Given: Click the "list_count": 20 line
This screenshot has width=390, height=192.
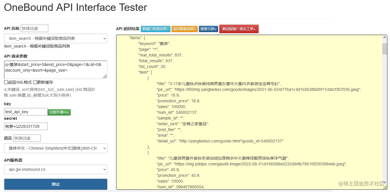Looking at the screenshot, I should coord(152,66).
